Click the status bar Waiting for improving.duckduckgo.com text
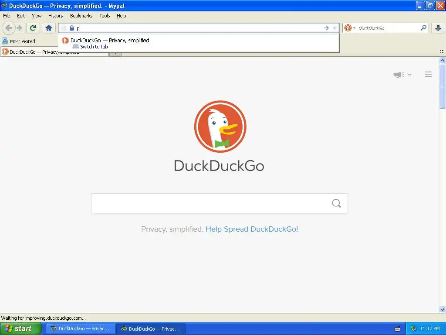 (43, 318)
